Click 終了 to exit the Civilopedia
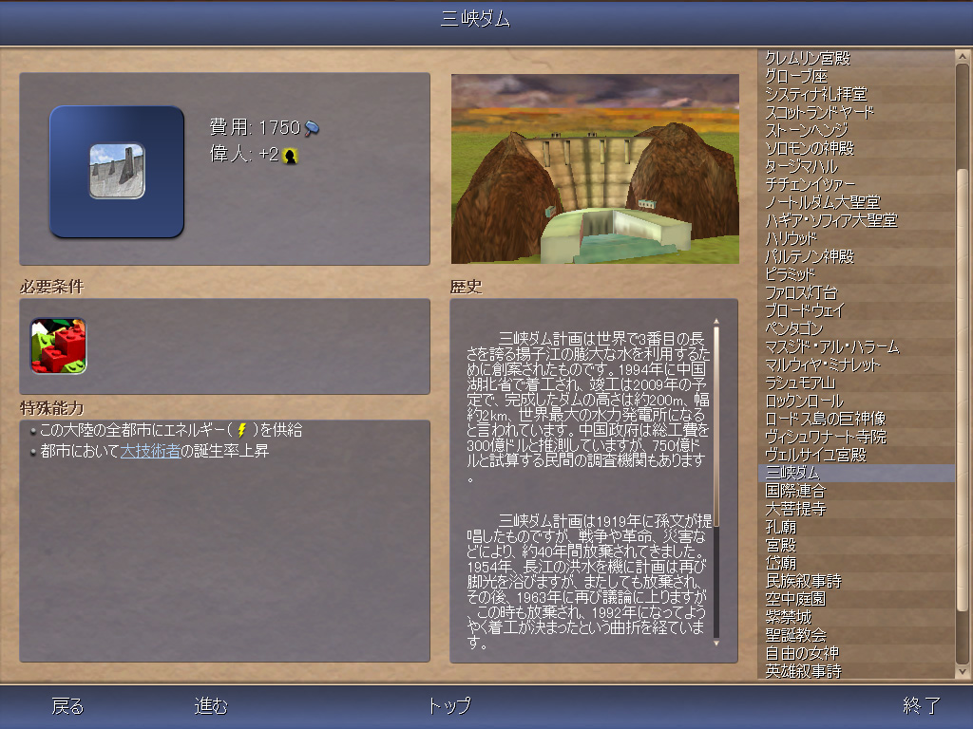 click(922, 705)
